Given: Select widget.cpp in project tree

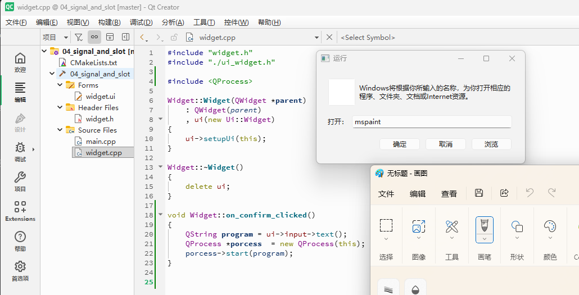Looking at the screenshot, I should [x=103, y=152].
